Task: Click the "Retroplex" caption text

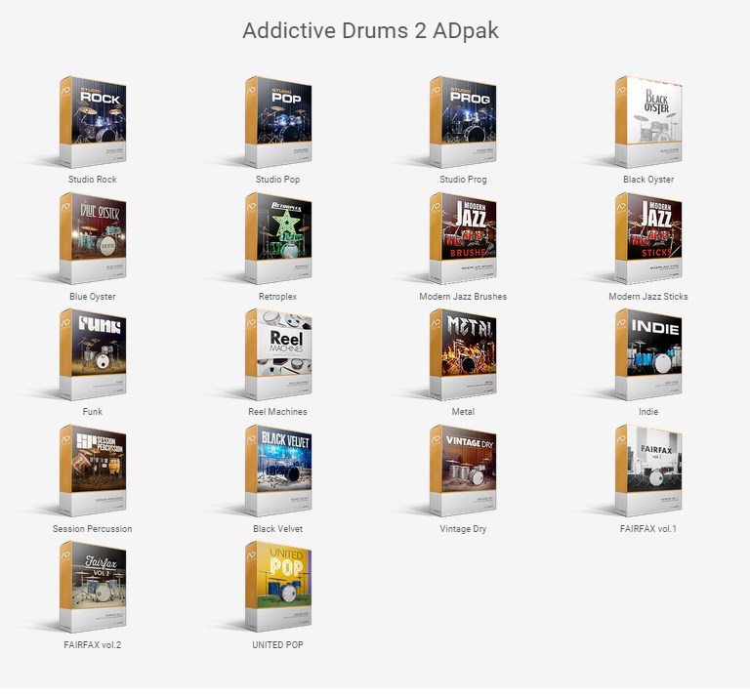Action: (278, 297)
